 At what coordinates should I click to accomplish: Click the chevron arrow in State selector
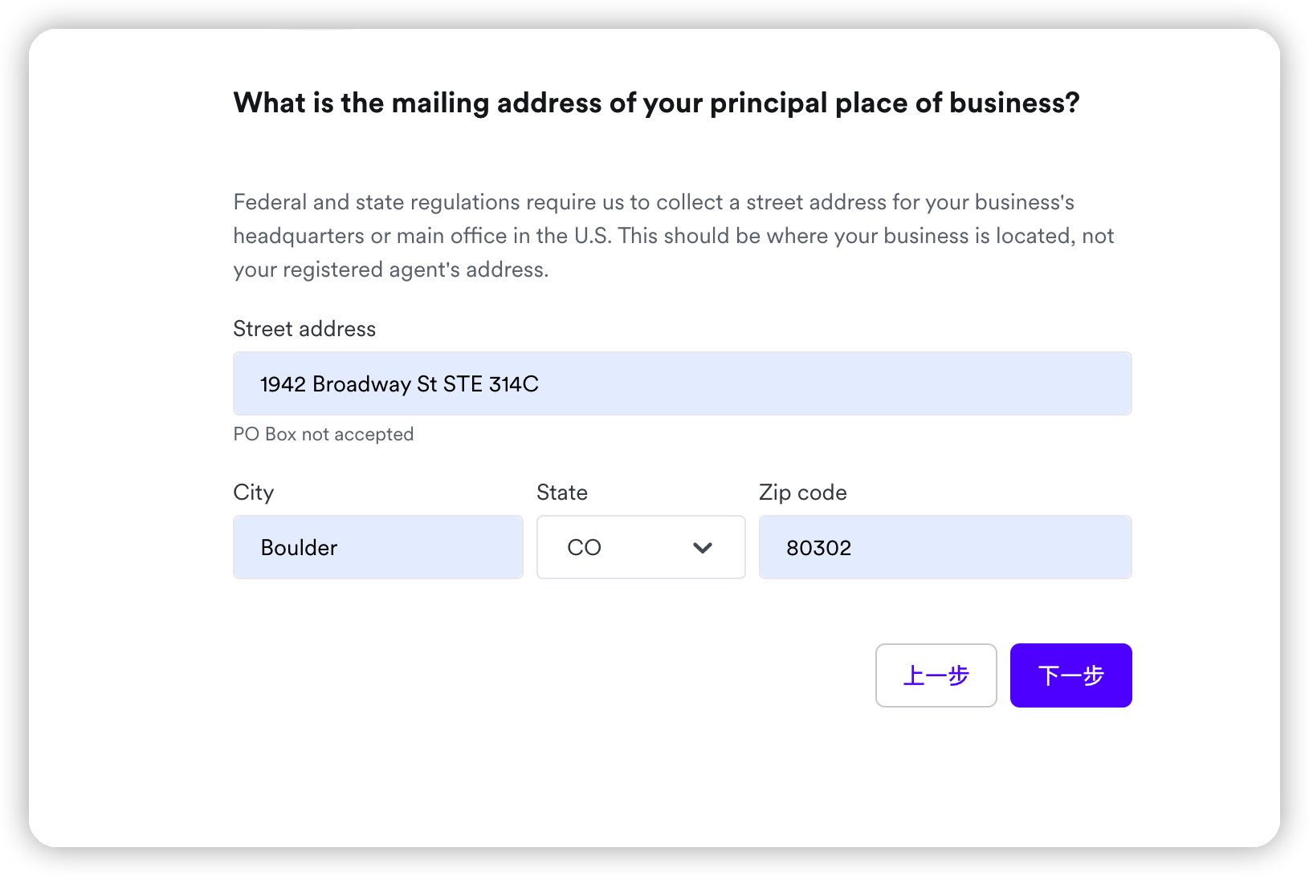(703, 548)
